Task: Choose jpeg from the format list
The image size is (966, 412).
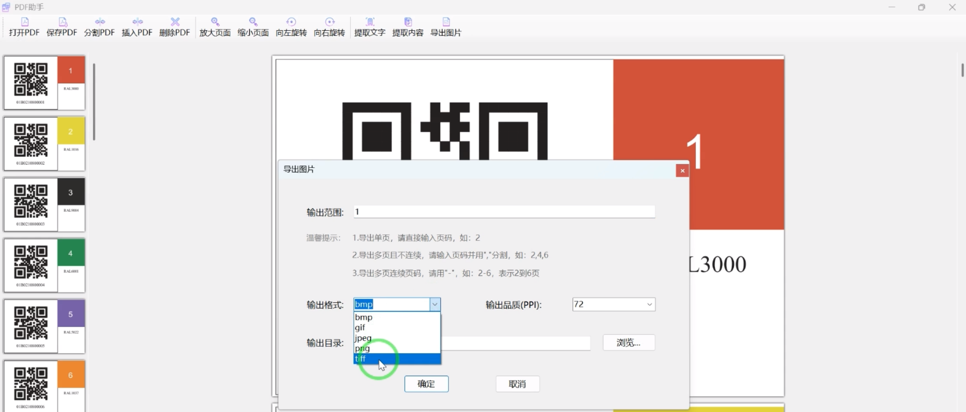Action: click(397, 338)
